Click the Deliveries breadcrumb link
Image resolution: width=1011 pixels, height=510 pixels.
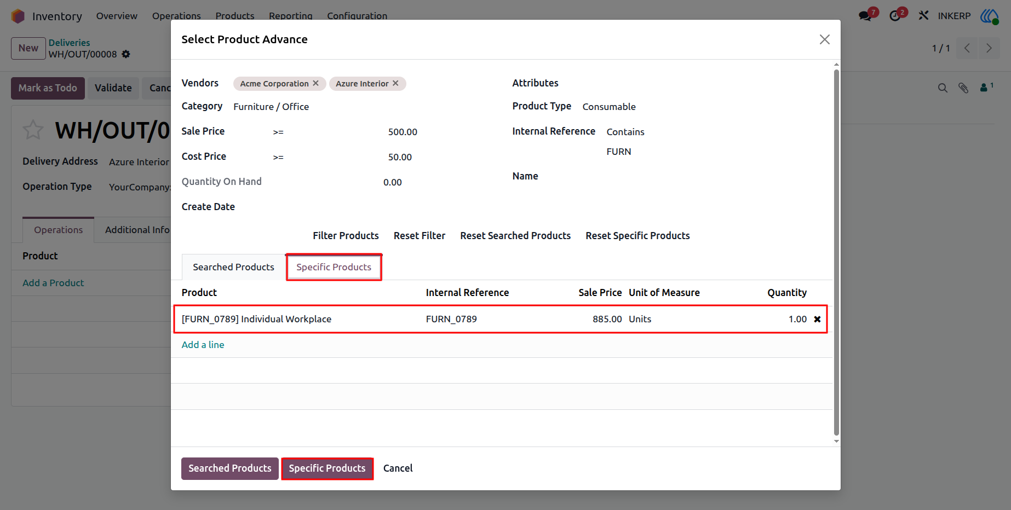pos(69,43)
